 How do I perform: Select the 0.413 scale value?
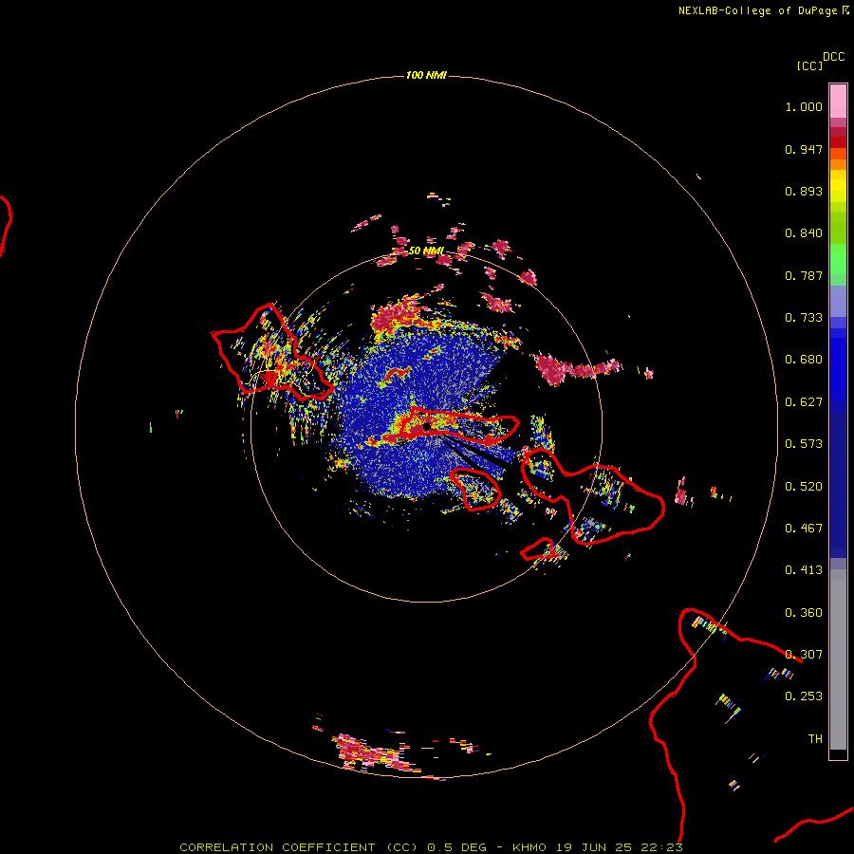[804, 570]
